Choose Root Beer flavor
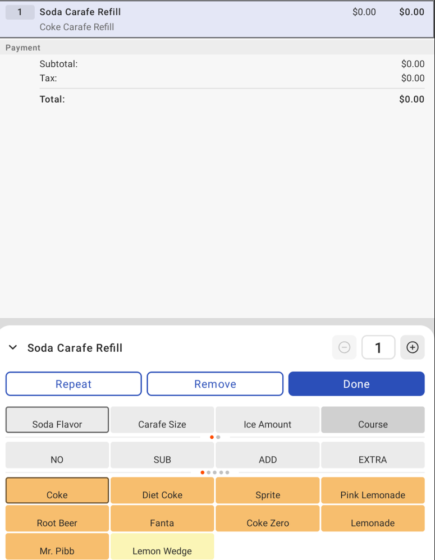Image resolution: width=435 pixels, height=560 pixels. (x=57, y=518)
